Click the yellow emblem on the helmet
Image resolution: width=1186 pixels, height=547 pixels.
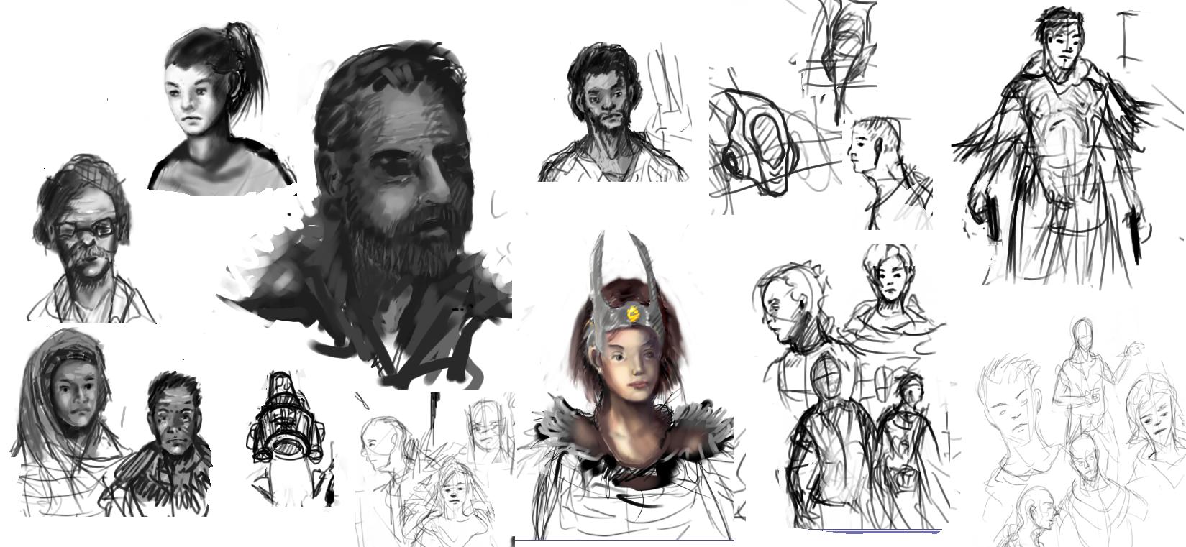click(633, 313)
